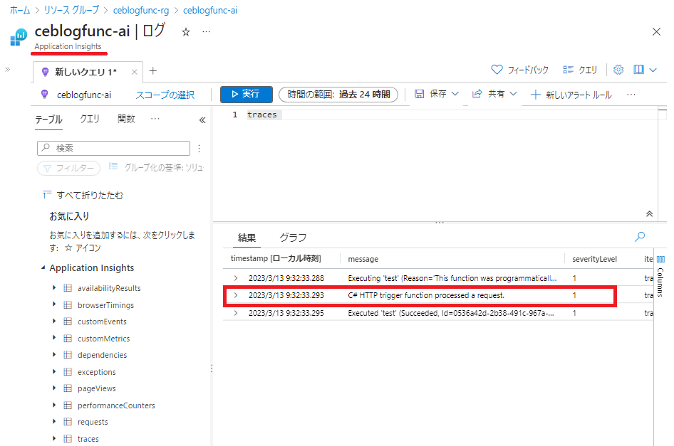The image size is (674, 446).
Task: Select the exceptions table item
Action: point(96,372)
